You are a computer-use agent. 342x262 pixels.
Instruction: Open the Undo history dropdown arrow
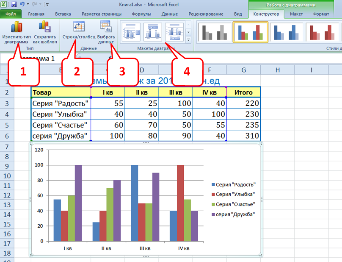pos(28,5)
